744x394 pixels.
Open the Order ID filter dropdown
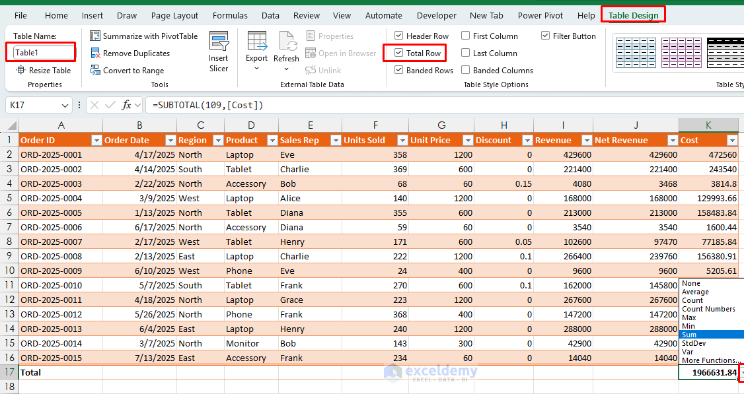tap(96, 141)
